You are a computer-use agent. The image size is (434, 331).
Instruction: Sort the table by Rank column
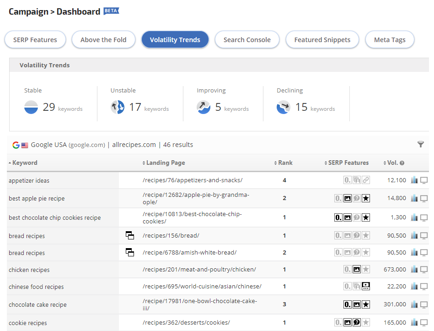(x=285, y=163)
